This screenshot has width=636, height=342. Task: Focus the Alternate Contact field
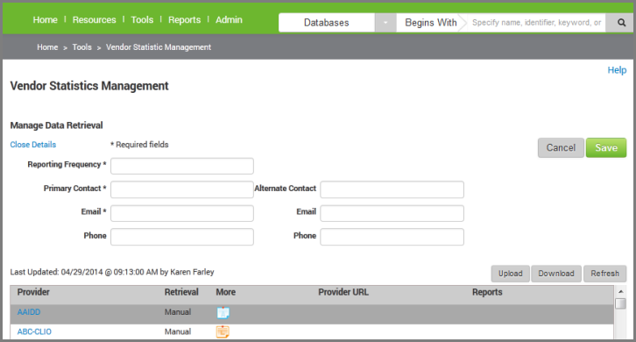click(392, 189)
